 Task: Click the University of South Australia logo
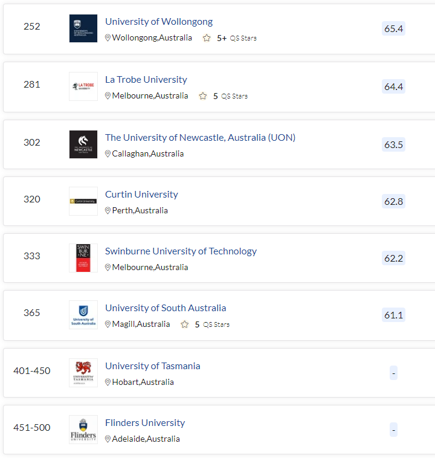click(83, 315)
